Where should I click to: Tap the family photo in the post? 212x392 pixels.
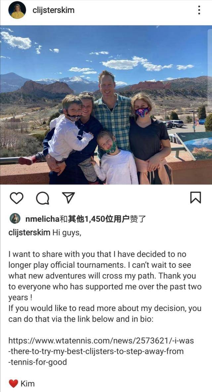(106, 105)
